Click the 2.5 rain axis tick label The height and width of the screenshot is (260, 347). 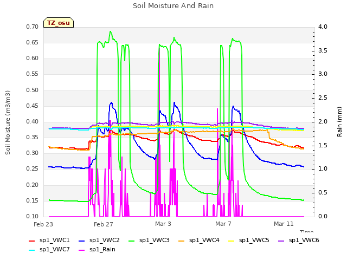click(323, 98)
